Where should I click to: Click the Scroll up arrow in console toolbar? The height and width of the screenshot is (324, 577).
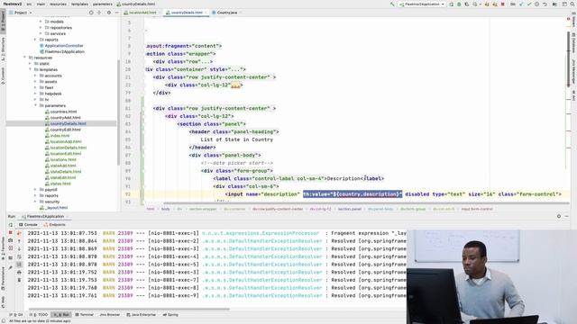point(19,241)
